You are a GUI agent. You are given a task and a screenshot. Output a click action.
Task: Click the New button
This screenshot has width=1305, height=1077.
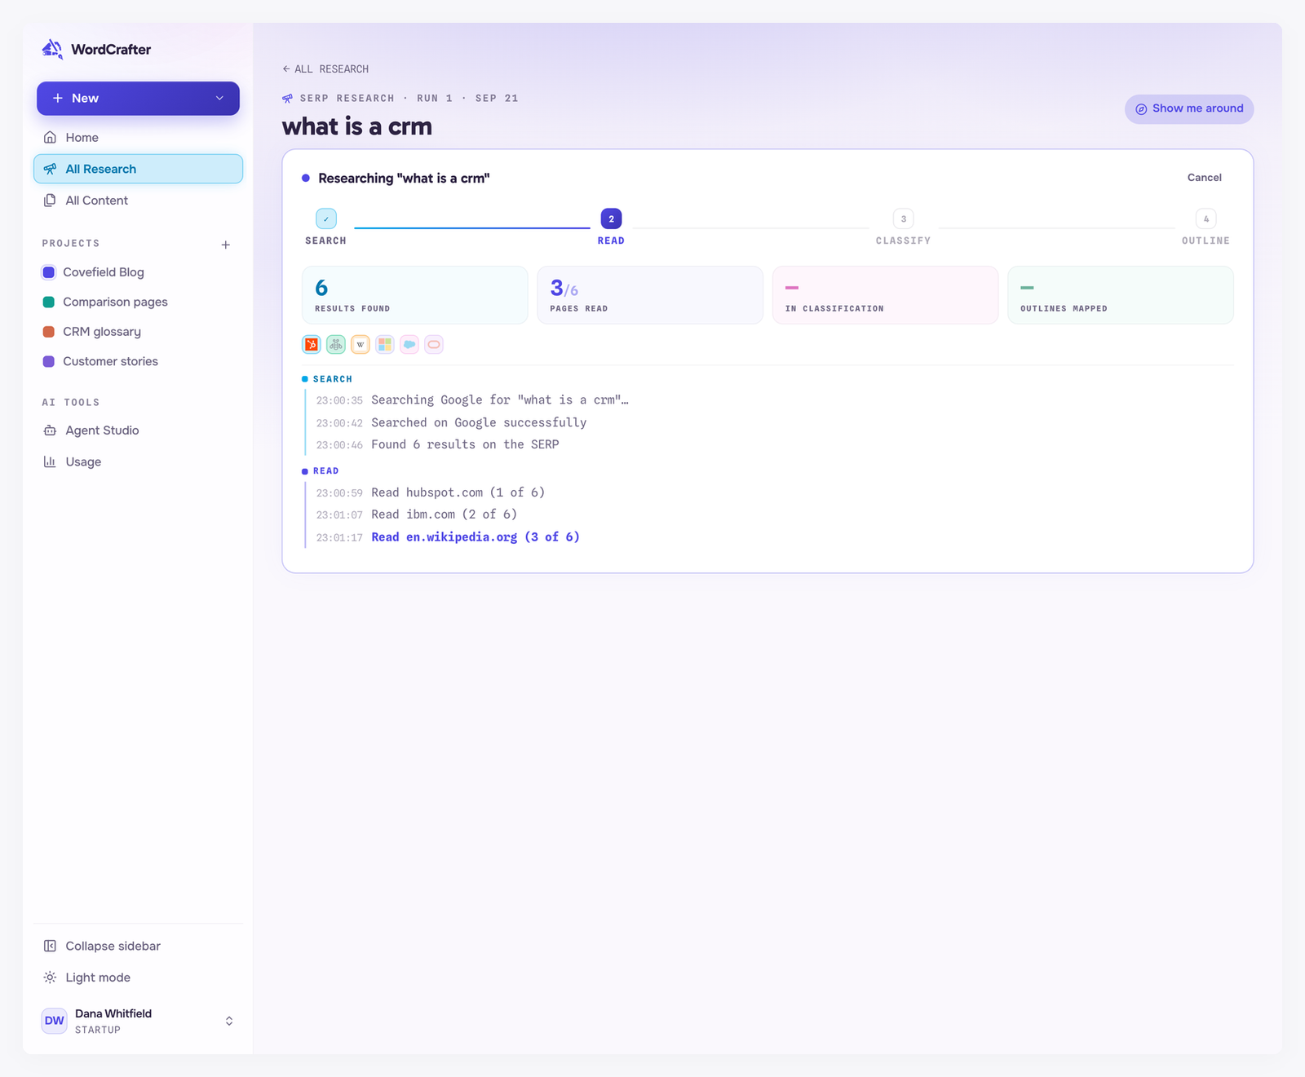tap(138, 98)
